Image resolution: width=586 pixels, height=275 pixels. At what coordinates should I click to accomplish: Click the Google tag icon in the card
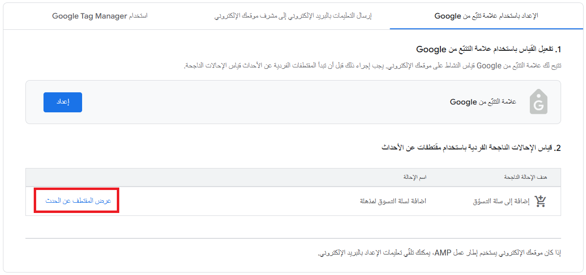pos(538,102)
